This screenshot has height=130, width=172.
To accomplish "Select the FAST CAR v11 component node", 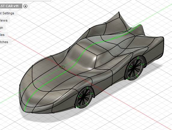I will [11, 6].
